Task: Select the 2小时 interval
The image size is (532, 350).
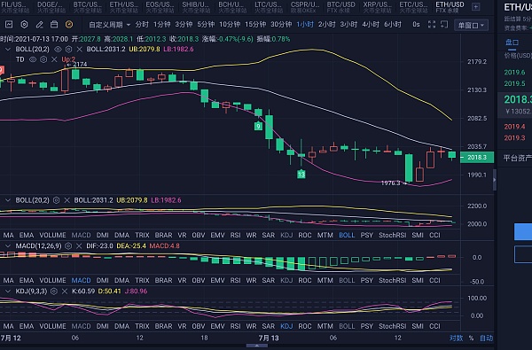Action: [x=326, y=25]
